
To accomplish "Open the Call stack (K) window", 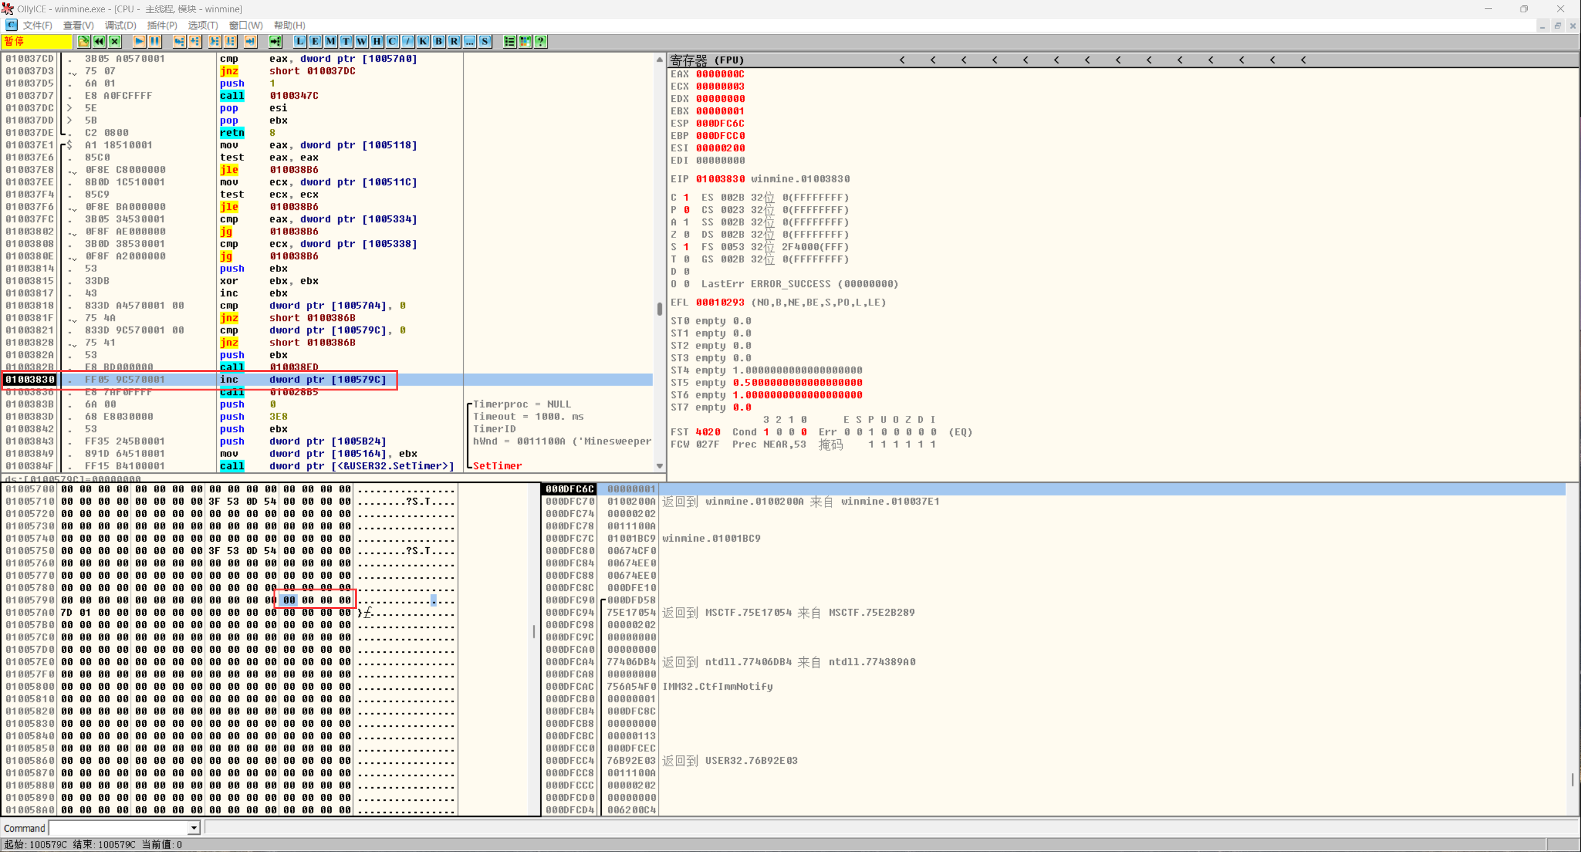I will click(423, 41).
